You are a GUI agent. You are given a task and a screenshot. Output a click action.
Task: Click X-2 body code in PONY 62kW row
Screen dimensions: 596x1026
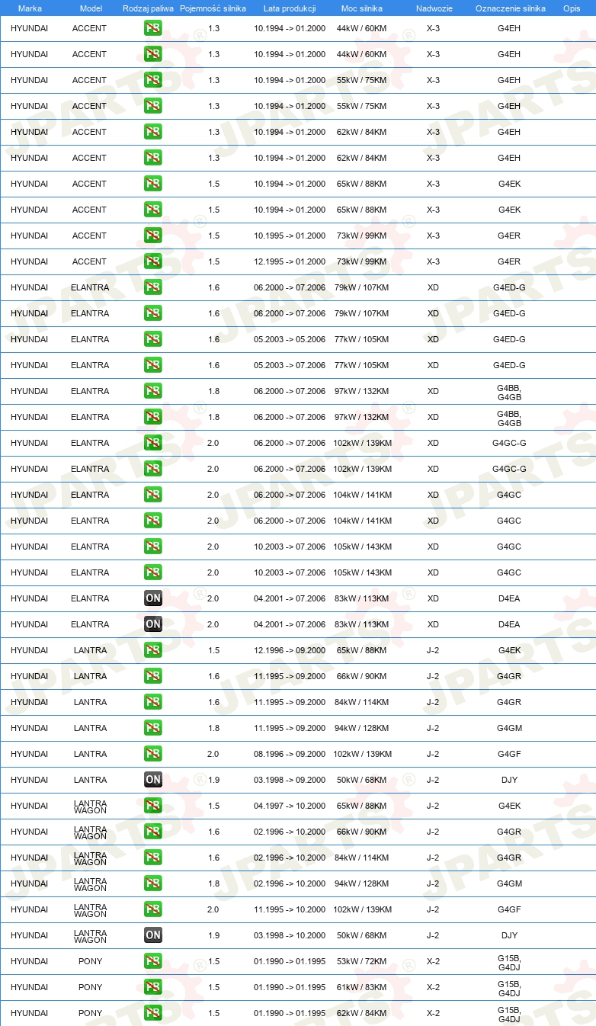(x=433, y=1013)
